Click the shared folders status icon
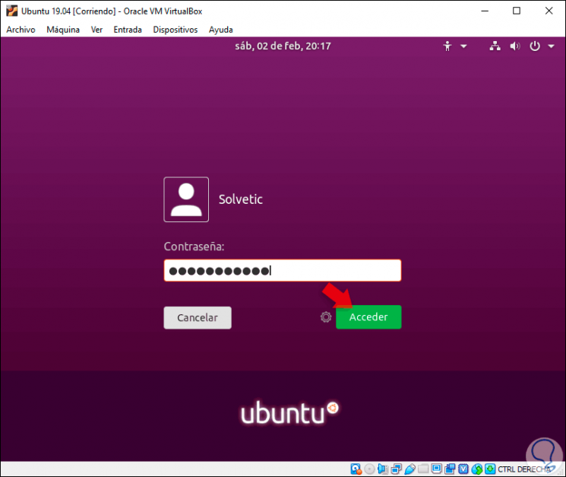Screen dimensions: 566x477 [423, 469]
